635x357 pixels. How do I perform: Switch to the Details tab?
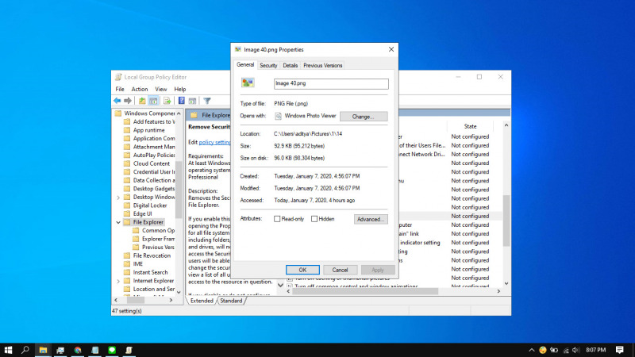click(290, 66)
